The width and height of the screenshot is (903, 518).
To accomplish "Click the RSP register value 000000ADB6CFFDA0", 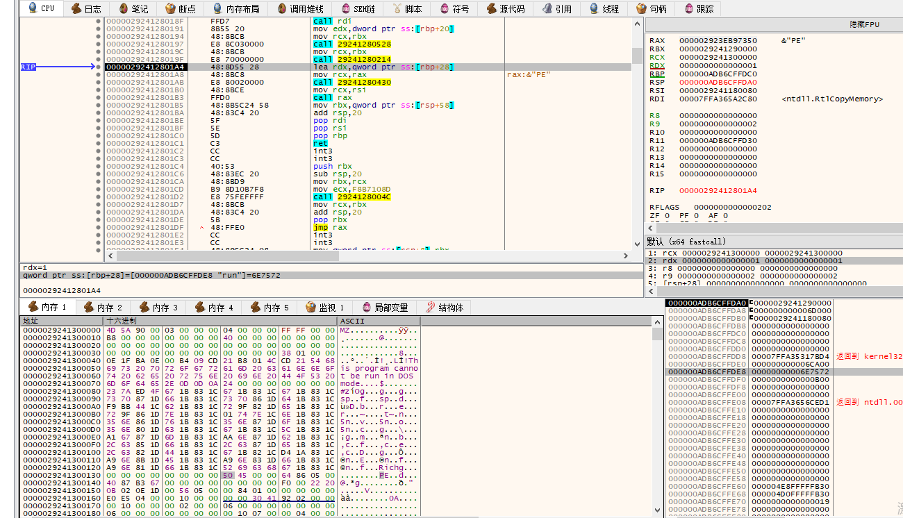I will [718, 83].
